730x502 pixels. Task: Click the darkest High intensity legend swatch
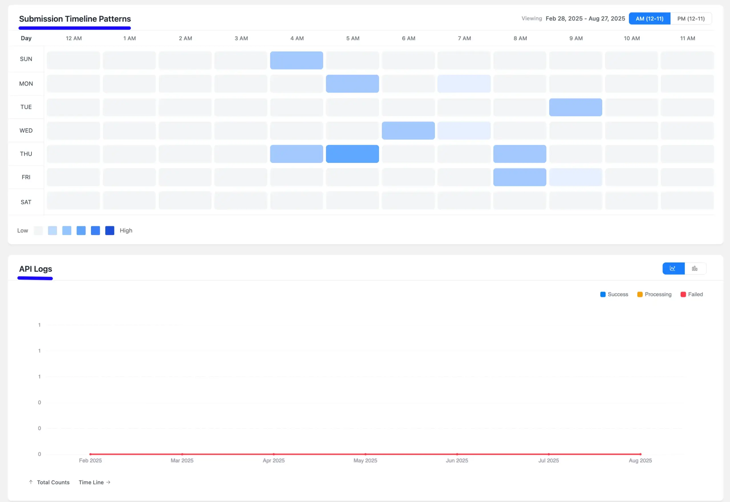pyautogui.click(x=110, y=230)
